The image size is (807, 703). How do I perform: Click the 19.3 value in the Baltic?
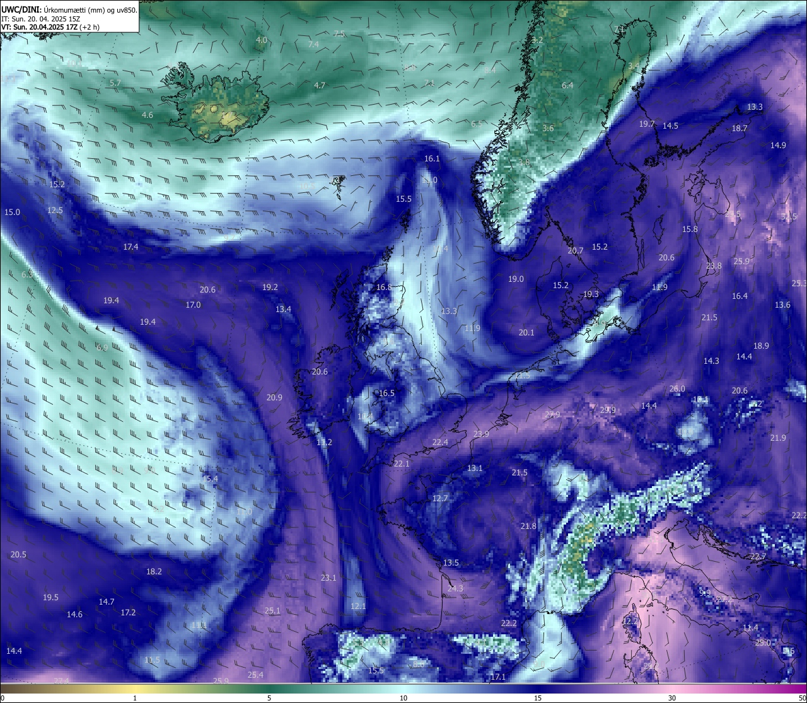(x=591, y=294)
